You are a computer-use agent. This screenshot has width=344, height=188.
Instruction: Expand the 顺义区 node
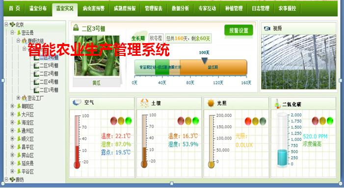[12, 139]
